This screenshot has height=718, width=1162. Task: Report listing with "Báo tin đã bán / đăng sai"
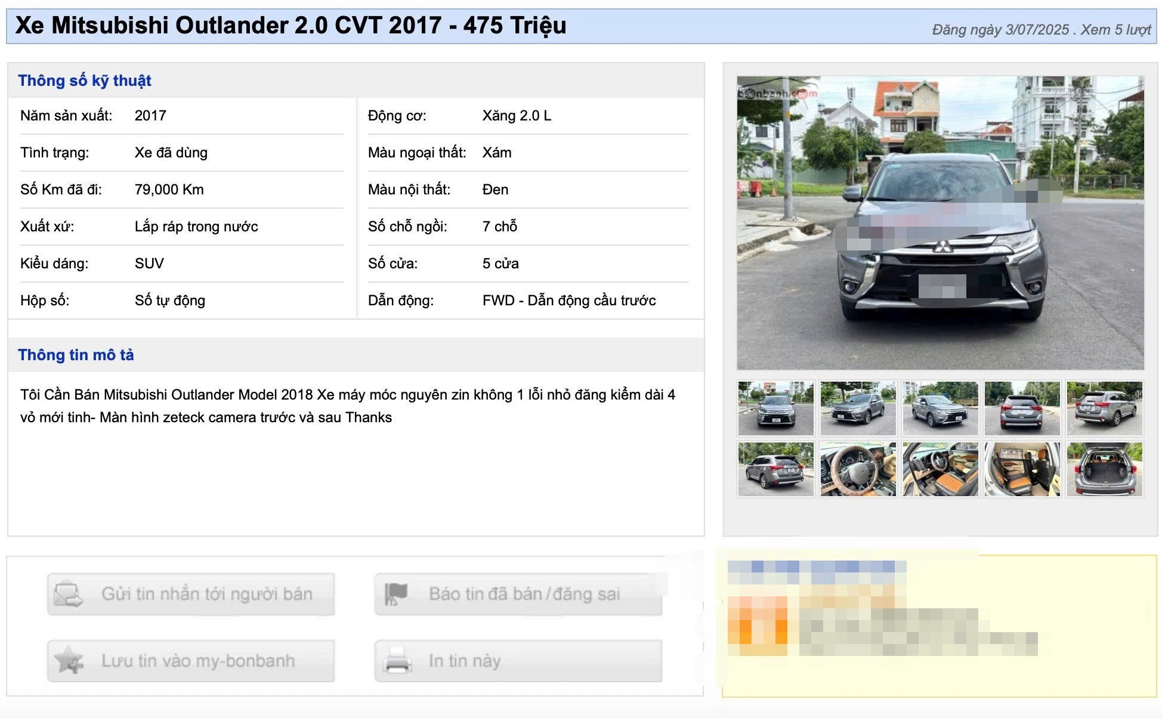click(518, 594)
